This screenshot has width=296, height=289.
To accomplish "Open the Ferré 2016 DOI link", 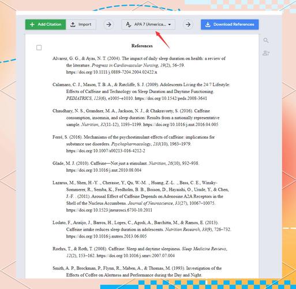I will coord(106,151).
